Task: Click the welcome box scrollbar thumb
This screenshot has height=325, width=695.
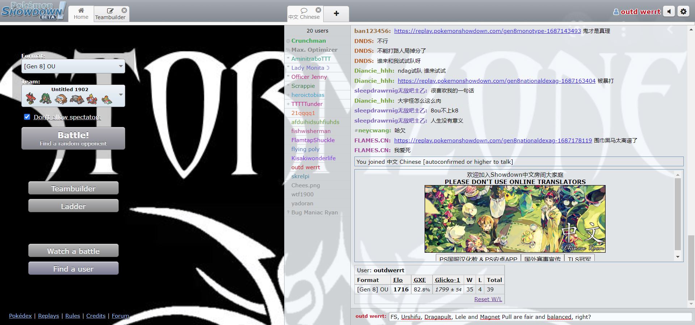Action: click(x=678, y=214)
